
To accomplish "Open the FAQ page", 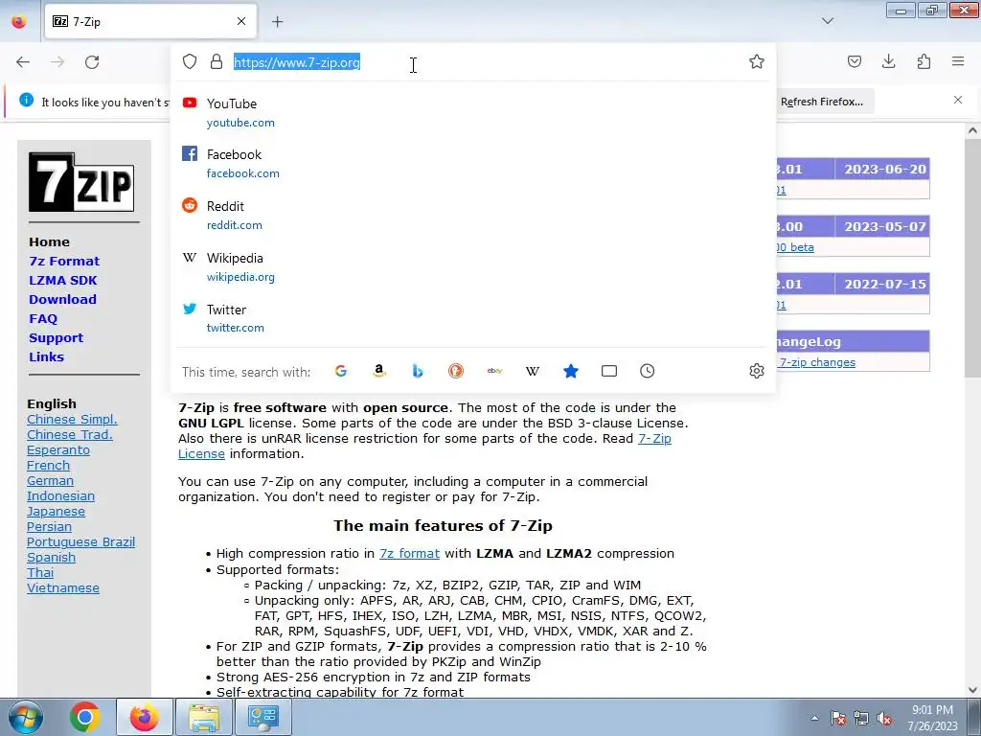I will 43,318.
